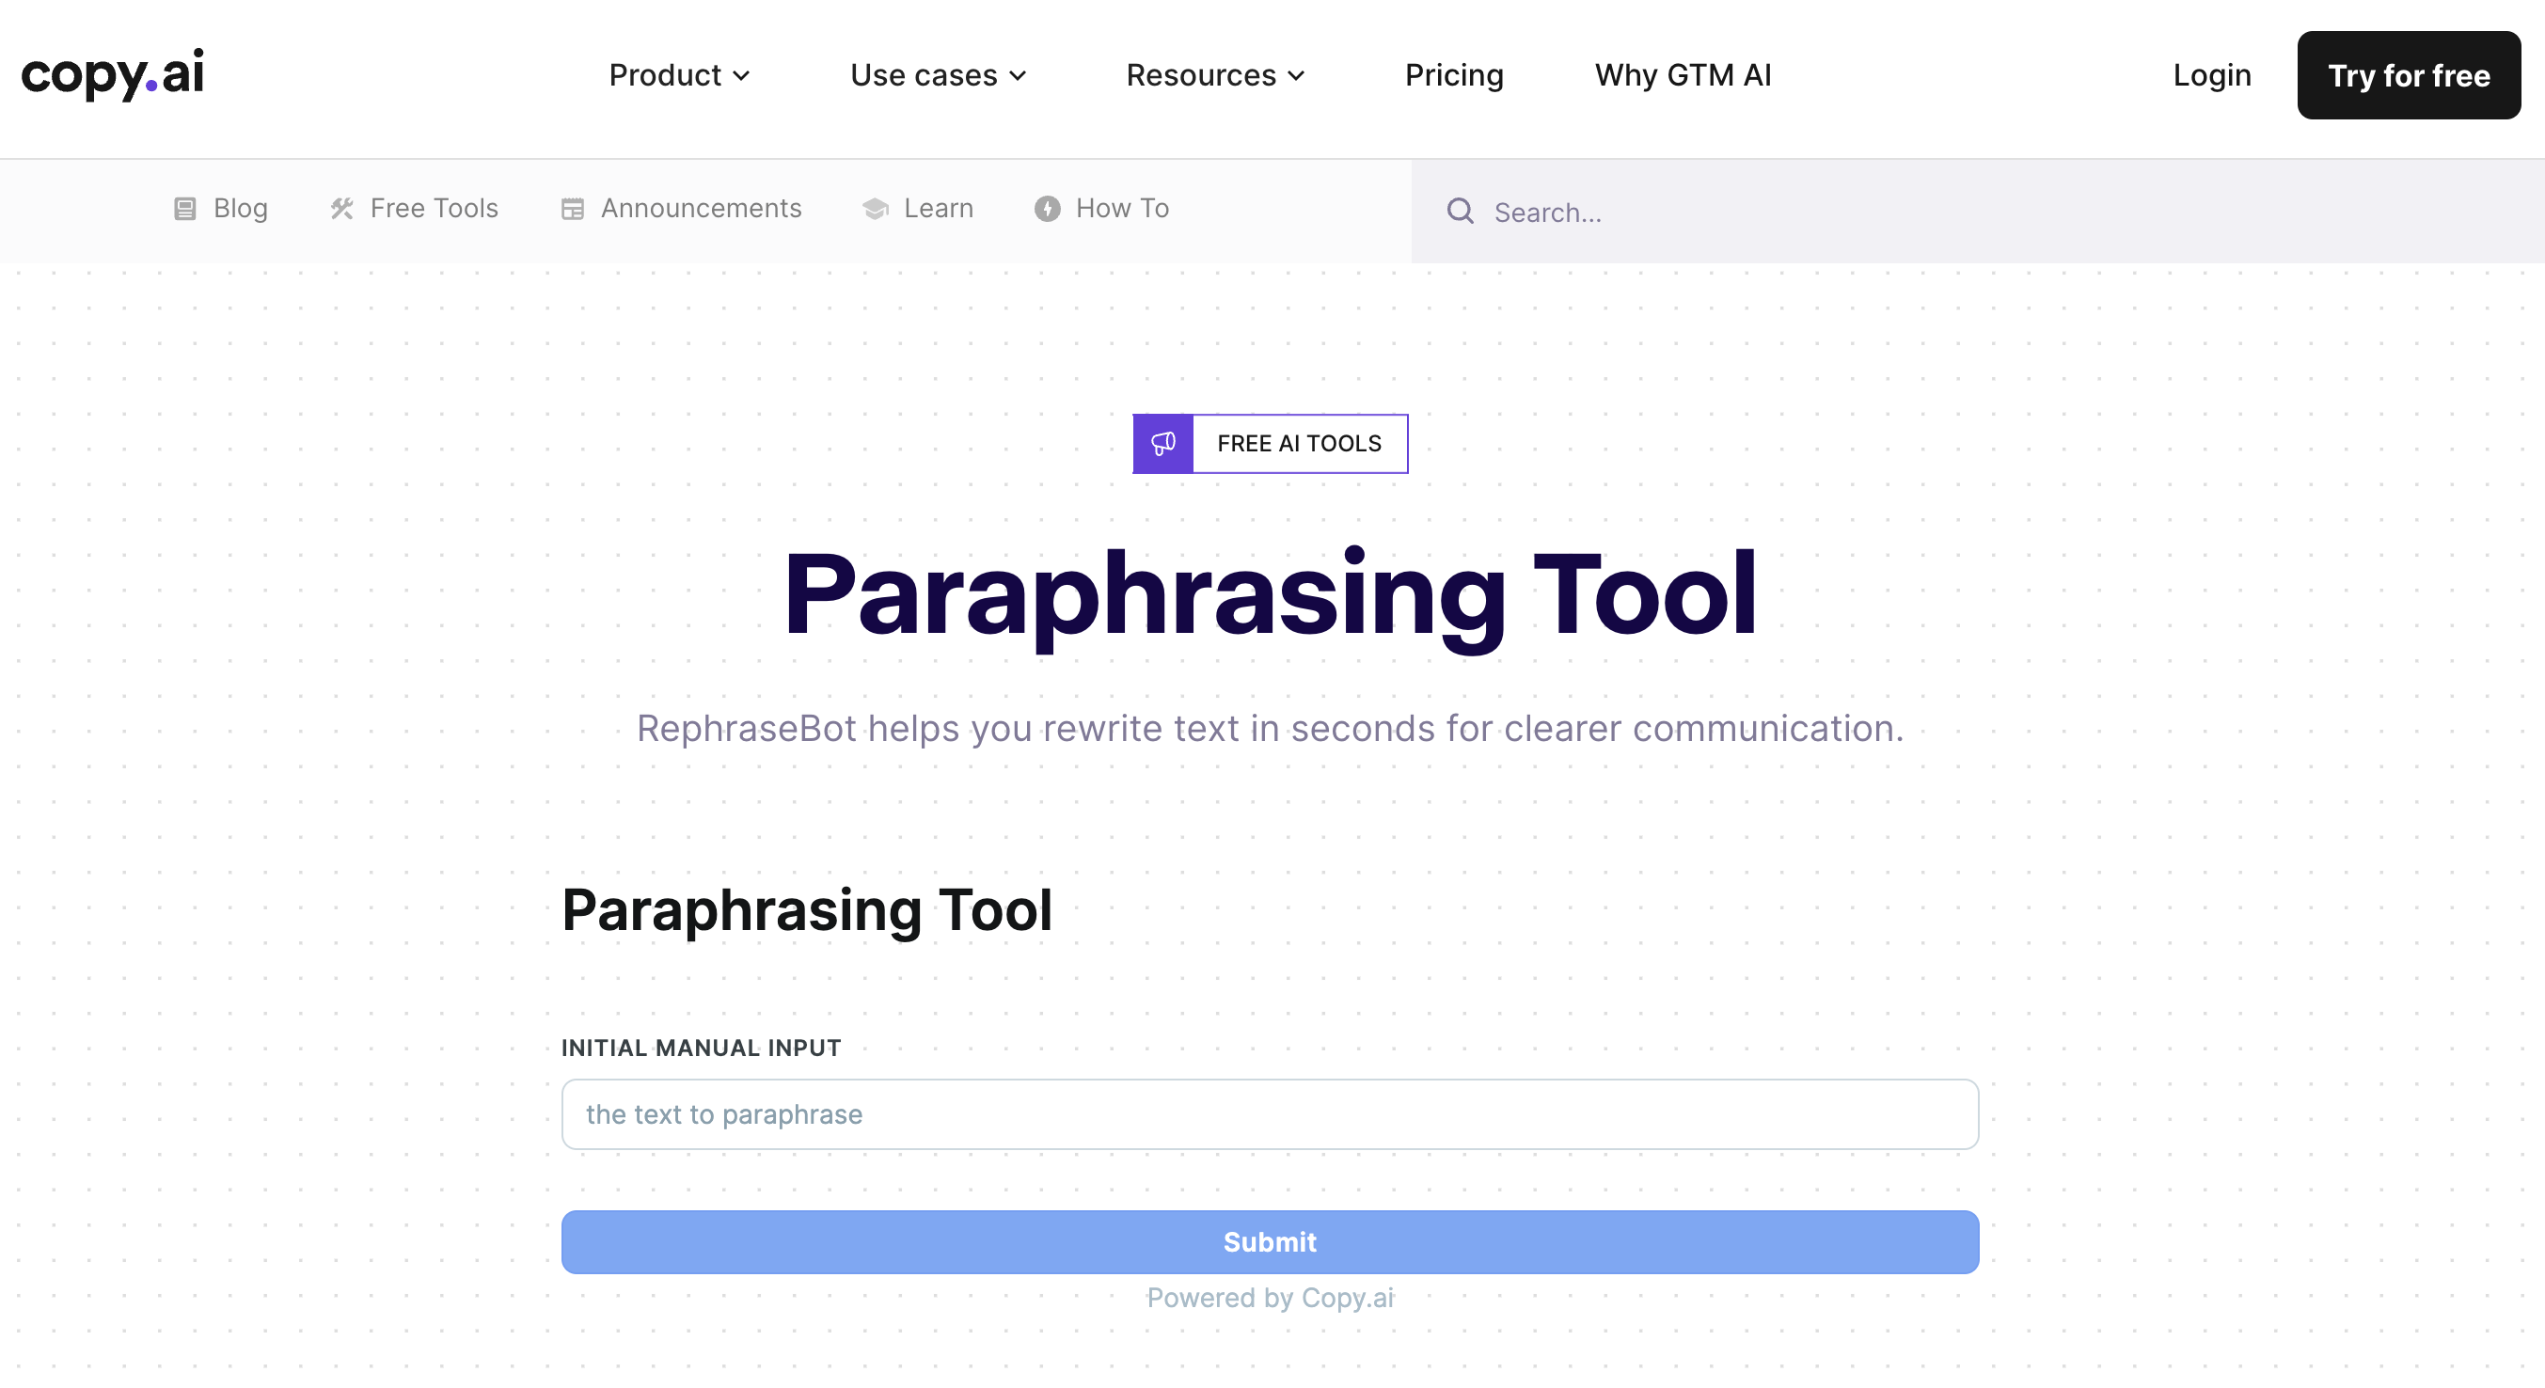Click the purple megaphone badge icon
Viewport: 2545px width, 1388px height.
1162,444
